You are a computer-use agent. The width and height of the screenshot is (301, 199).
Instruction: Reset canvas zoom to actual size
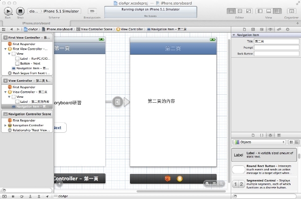[214, 183]
